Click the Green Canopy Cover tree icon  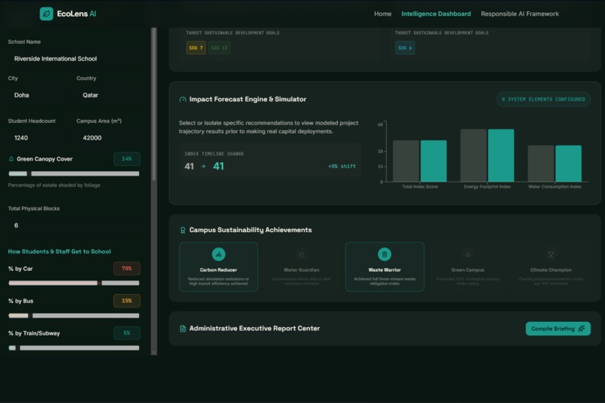11,159
